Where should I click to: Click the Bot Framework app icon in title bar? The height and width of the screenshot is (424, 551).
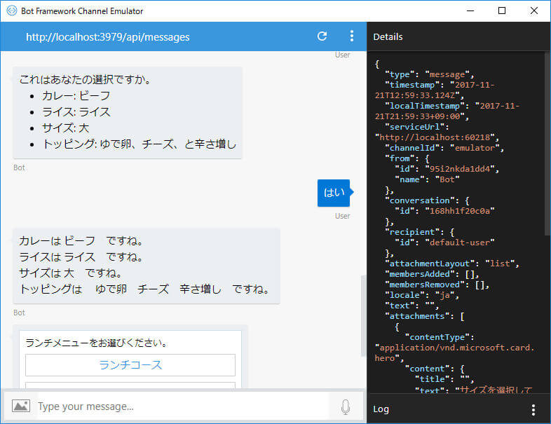(12, 11)
